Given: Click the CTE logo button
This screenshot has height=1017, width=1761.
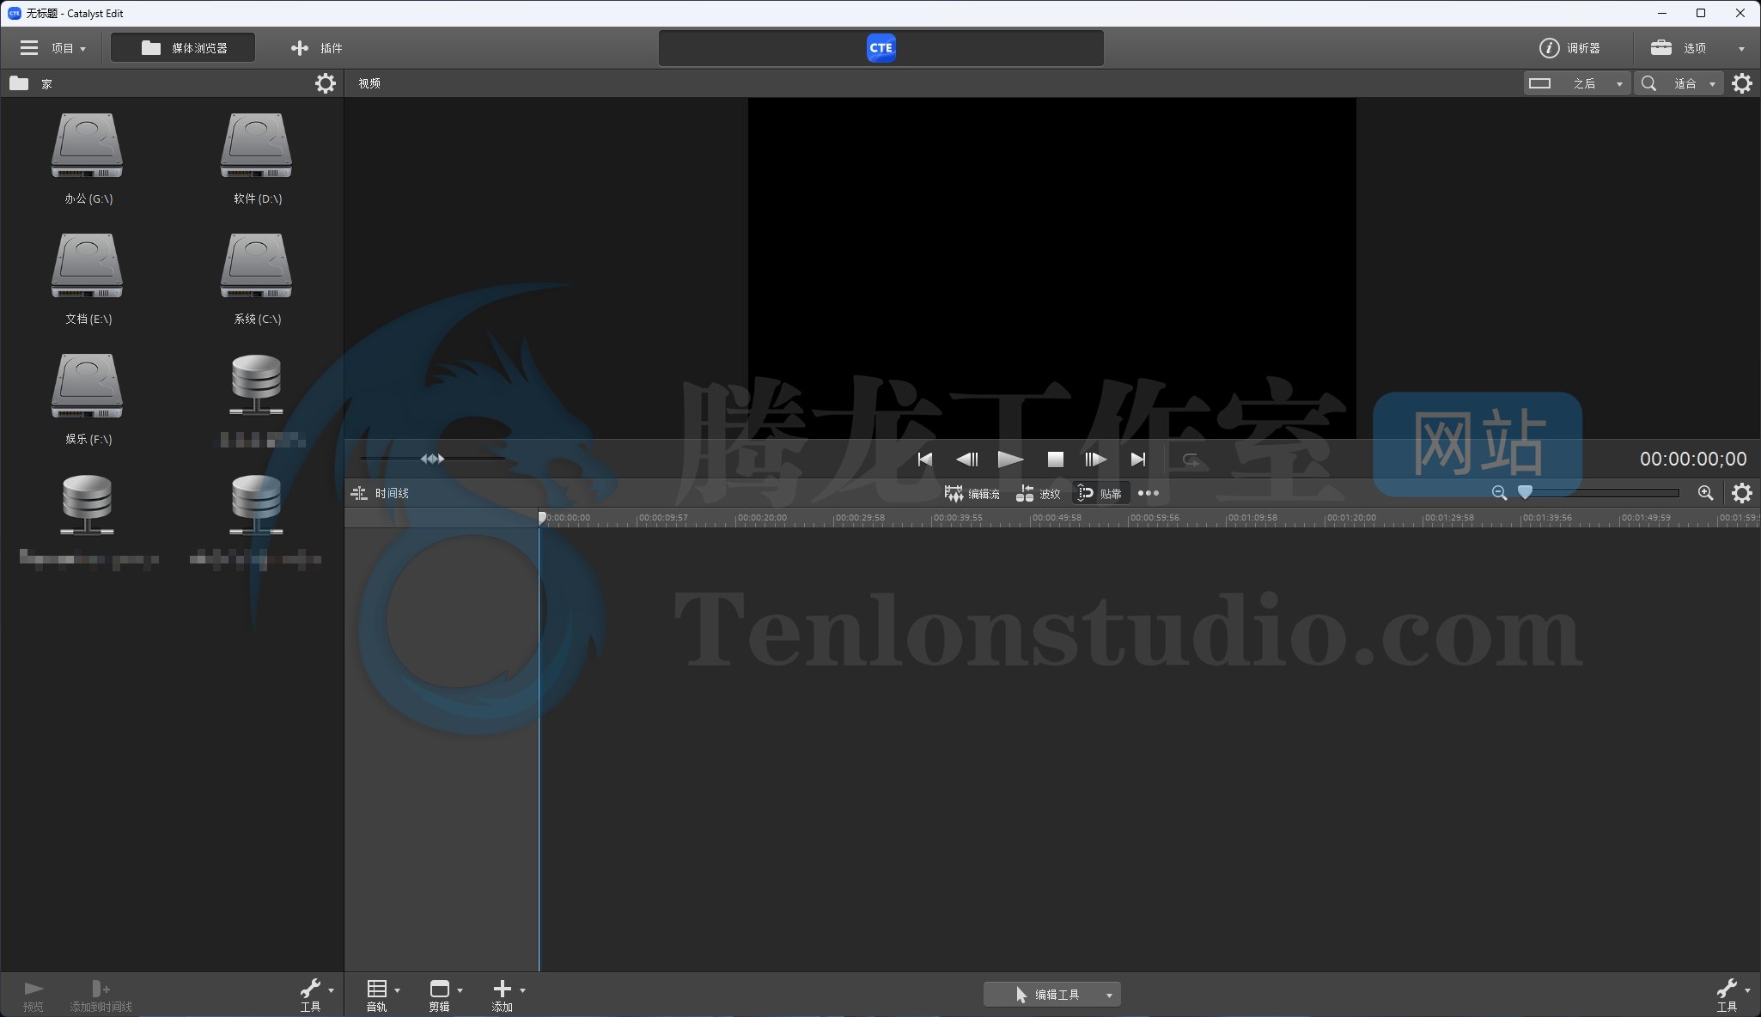Looking at the screenshot, I should pos(881,48).
